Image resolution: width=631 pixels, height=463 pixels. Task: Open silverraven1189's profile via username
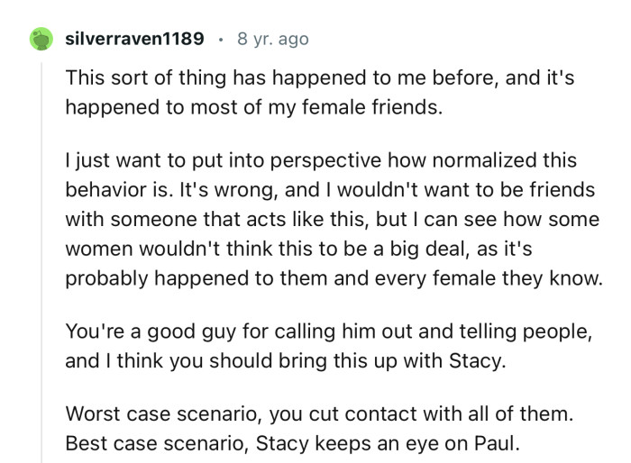135,39
